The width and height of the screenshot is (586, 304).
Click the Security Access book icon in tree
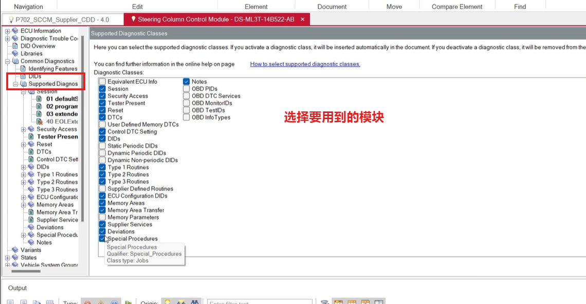click(31, 129)
